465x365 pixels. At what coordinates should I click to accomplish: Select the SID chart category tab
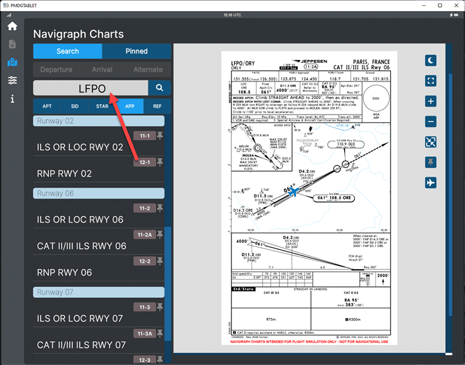click(x=74, y=106)
